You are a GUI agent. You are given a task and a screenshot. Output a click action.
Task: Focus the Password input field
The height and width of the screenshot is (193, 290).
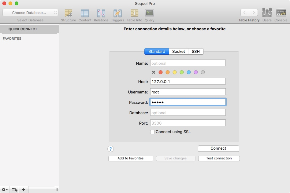click(x=188, y=102)
